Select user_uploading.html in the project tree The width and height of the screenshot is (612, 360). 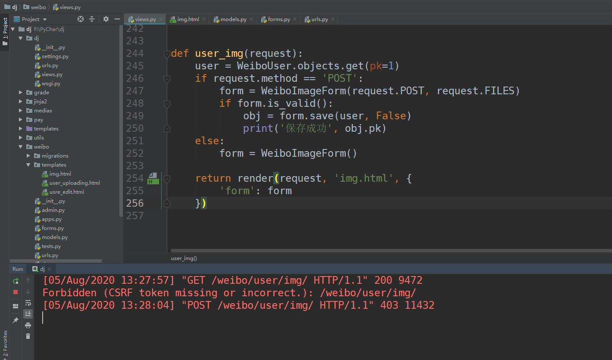pos(75,183)
